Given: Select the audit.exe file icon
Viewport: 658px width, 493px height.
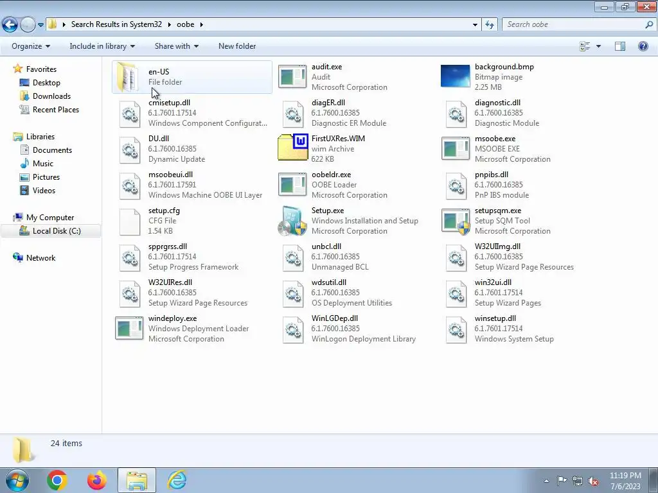Looking at the screenshot, I should pyautogui.click(x=292, y=77).
